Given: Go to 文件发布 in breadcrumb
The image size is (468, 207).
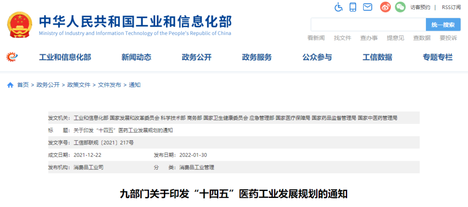Looking at the screenshot, I should [x=110, y=85].
